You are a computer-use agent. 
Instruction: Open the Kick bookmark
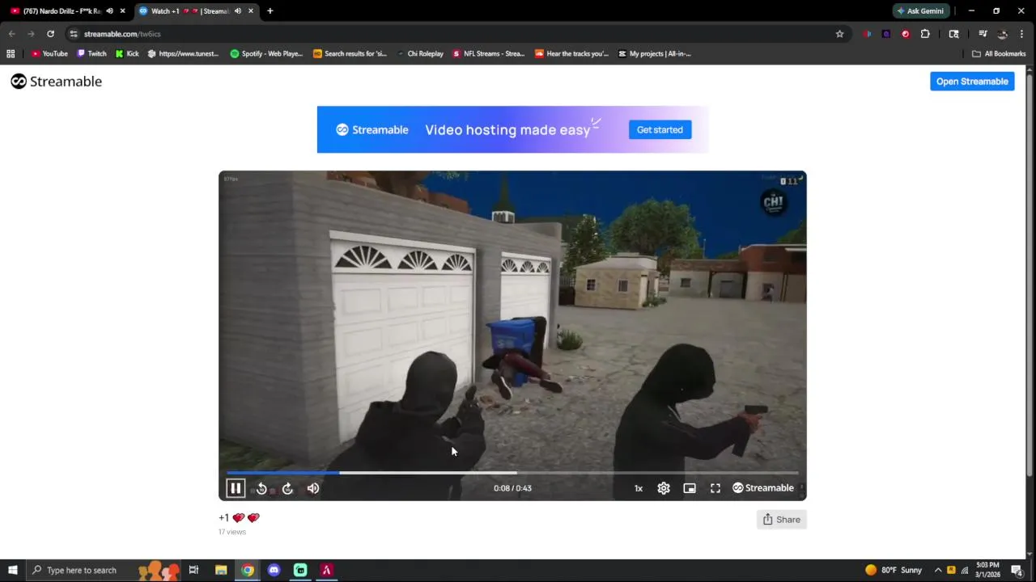tap(127, 53)
